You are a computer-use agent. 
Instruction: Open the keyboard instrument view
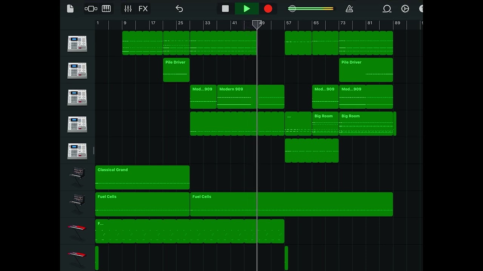click(x=106, y=9)
